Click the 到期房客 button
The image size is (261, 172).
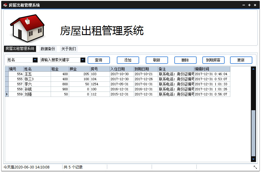[213, 60]
